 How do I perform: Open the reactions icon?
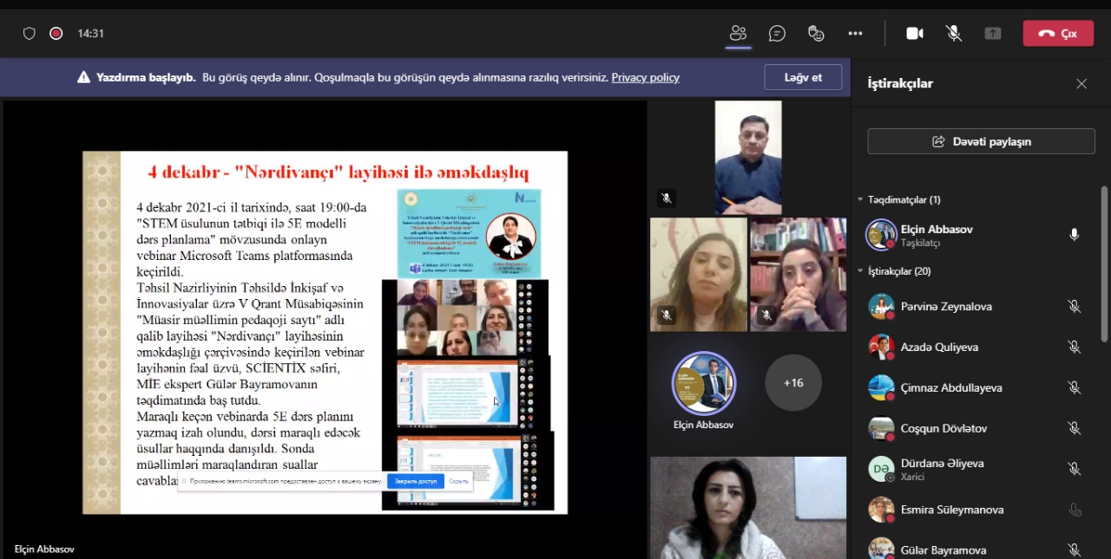click(x=816, y=33)
